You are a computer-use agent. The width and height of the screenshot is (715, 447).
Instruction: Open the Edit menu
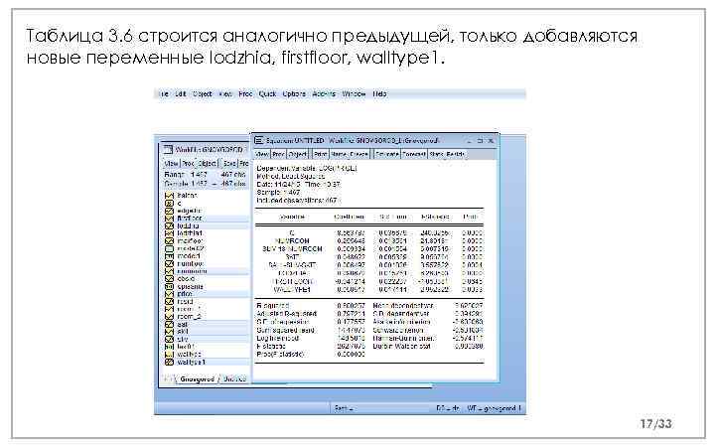181,94
